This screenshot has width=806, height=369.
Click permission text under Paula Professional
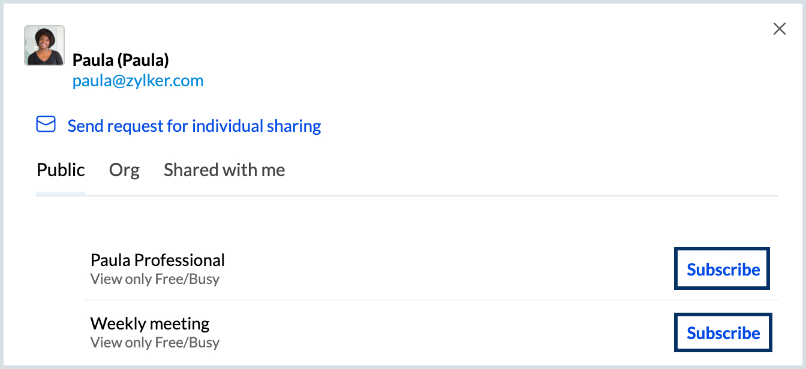(155, 279)
